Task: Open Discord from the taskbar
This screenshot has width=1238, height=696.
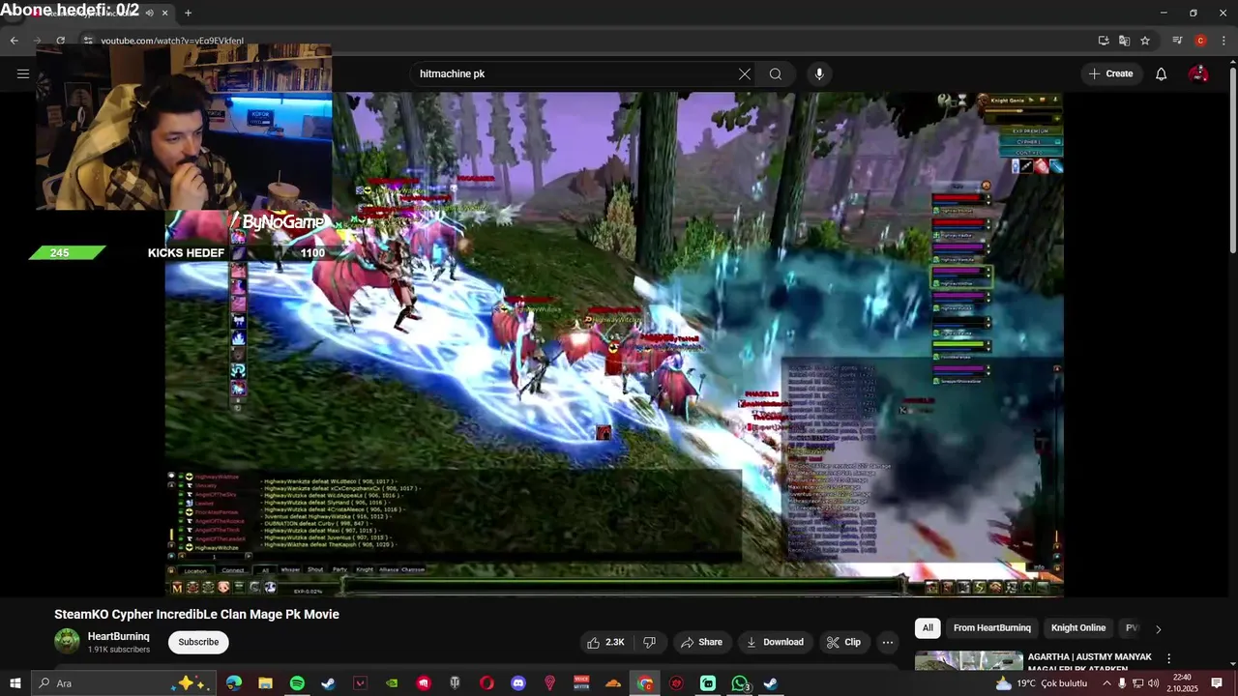Action: [x=518, y=683]
